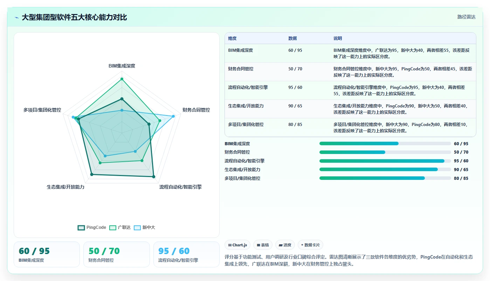Click the 80 / 85 cell in the table

tap(295, 125)
